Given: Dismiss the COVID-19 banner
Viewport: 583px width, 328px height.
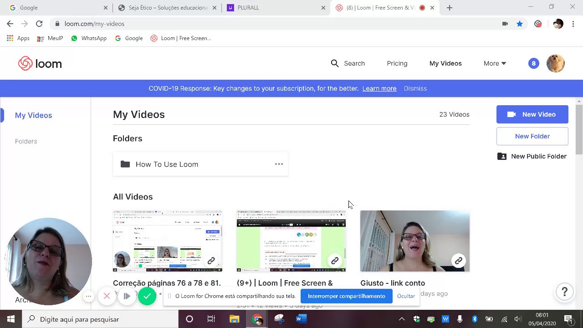Looking at the screenshot, I should 415,88.
